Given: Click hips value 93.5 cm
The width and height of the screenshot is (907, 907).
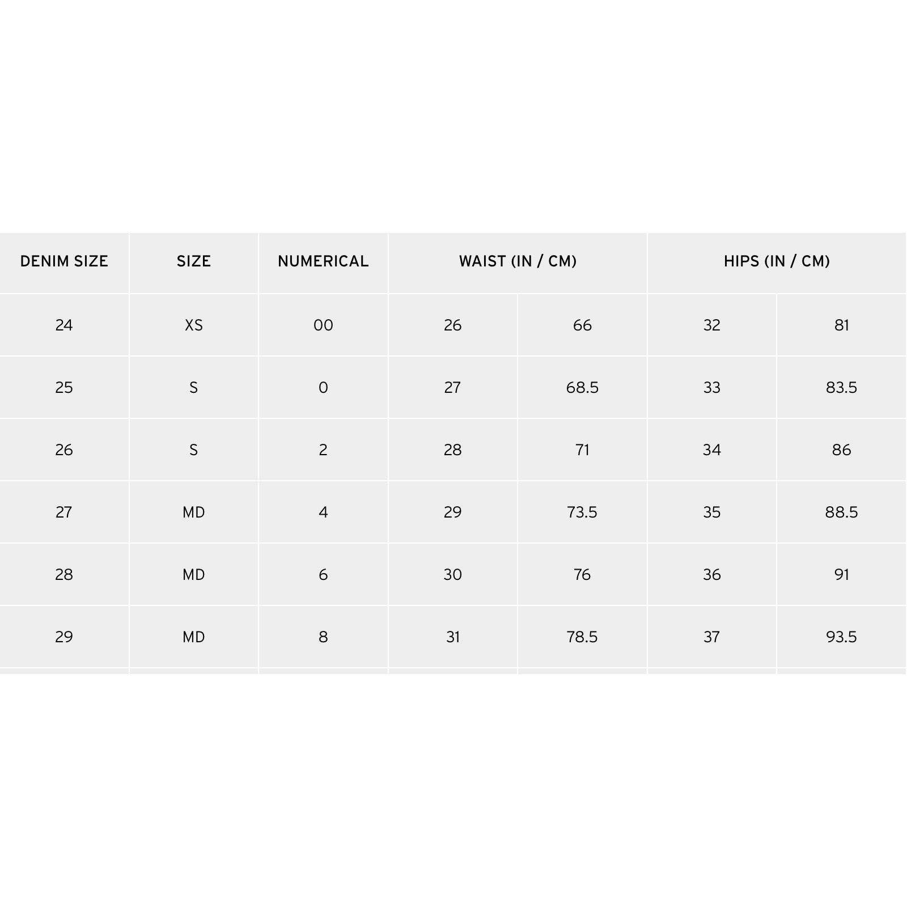Looking at the screenshot, I should coord(841,637).
